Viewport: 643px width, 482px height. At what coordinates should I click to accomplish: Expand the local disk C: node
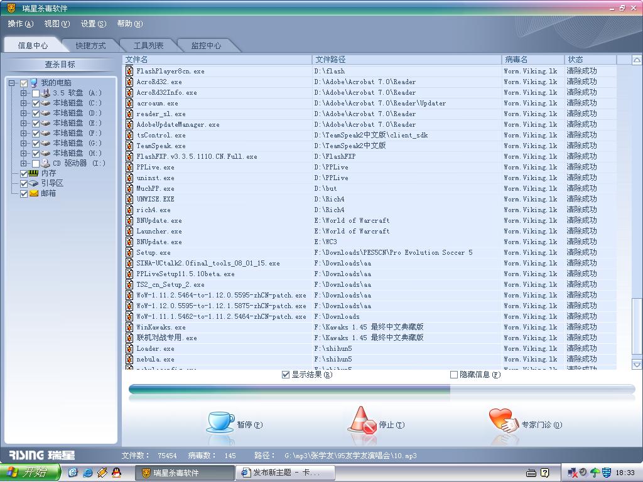point(23,104)
